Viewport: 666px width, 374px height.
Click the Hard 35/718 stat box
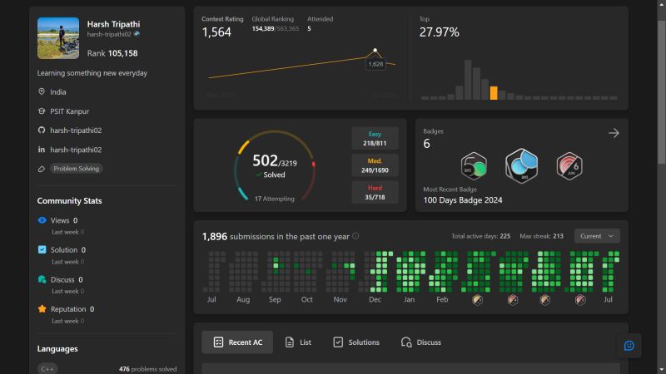click(375, 192)
